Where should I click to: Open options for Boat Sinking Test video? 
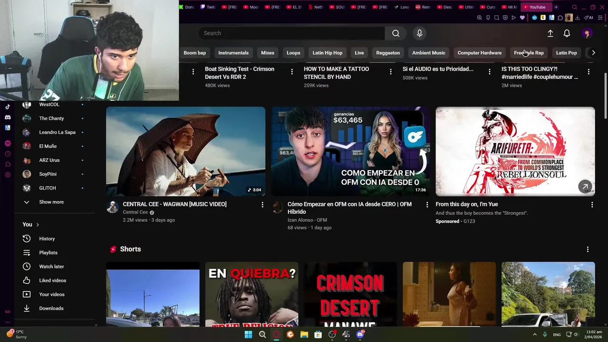click(292, 72)
